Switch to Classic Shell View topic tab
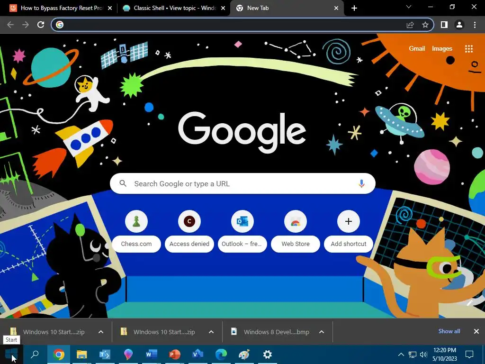The height and width of the screenshot is (364, 485). [x=175, y=8]
